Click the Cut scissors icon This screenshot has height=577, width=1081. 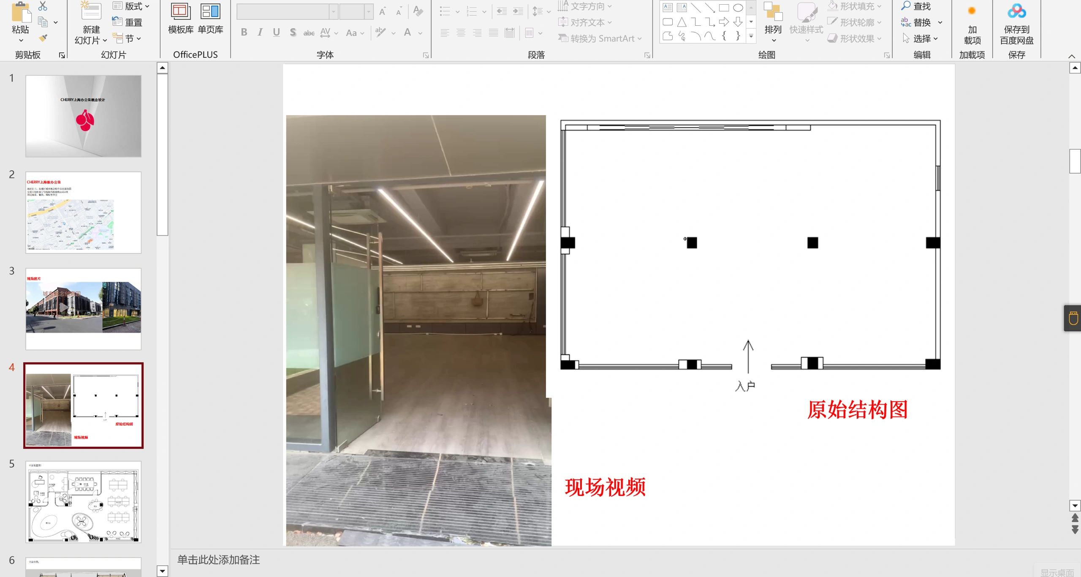click(x=43, y=6)
